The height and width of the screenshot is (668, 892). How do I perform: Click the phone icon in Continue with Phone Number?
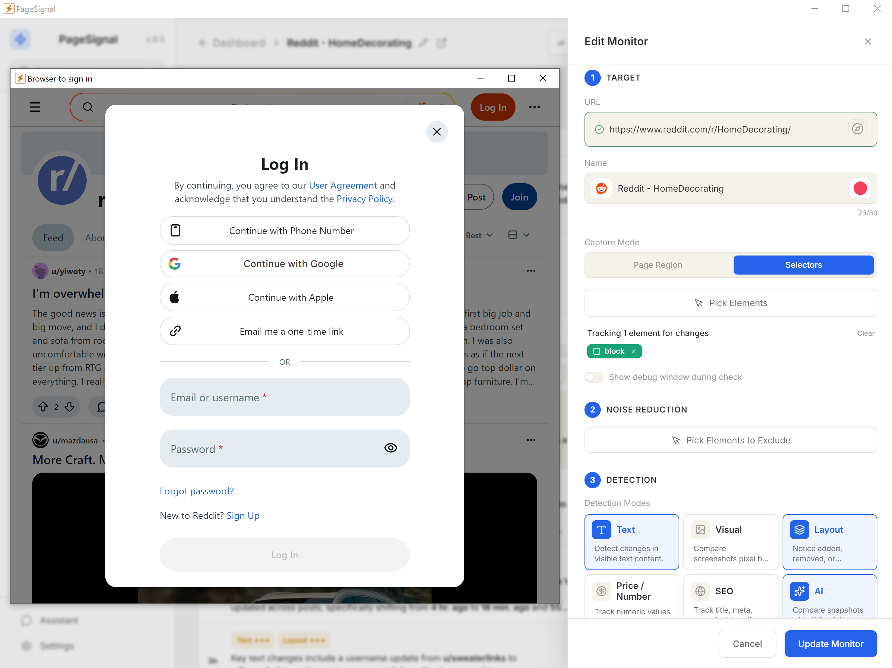pyautogui.click(x=175, y=231)
